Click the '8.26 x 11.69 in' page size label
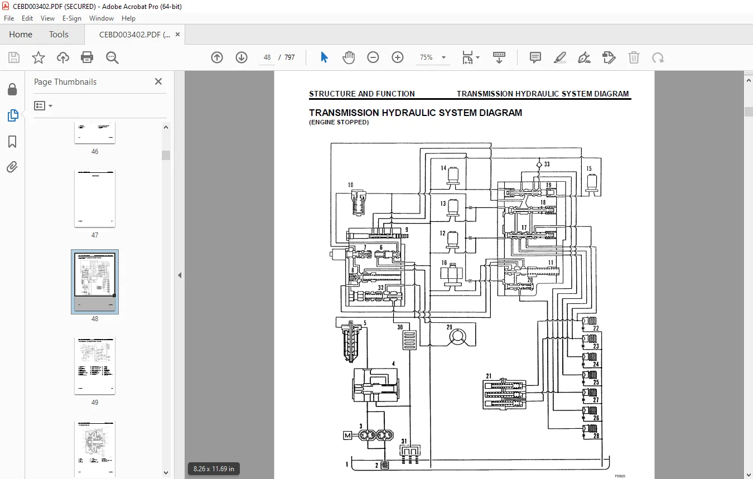The width and height of the screenshot is (753, 479). [214, 468]
